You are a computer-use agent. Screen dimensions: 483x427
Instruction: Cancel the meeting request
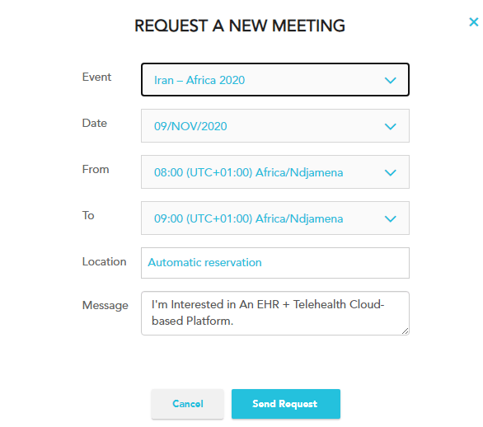[x=187, y=404]
